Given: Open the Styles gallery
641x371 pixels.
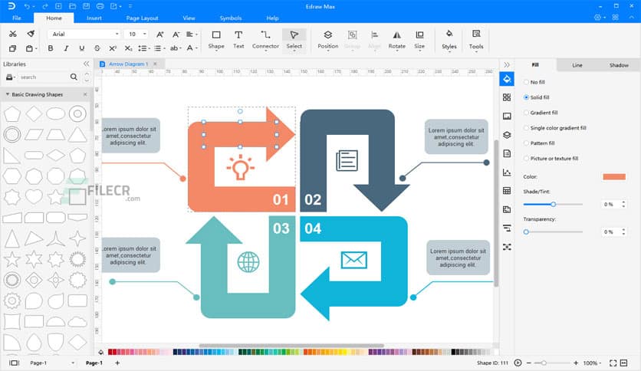Looking at the screenshot, I should coord(449,41).
